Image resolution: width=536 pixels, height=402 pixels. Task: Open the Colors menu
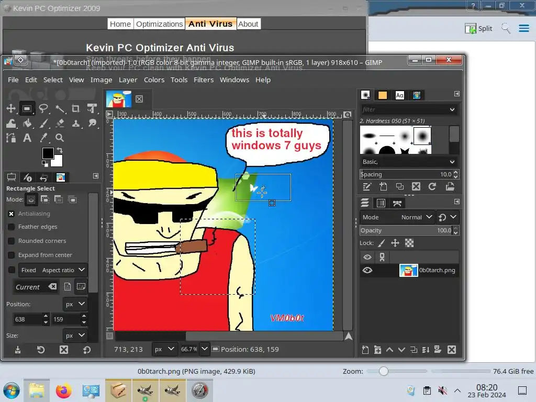click(x=154, y=80)
